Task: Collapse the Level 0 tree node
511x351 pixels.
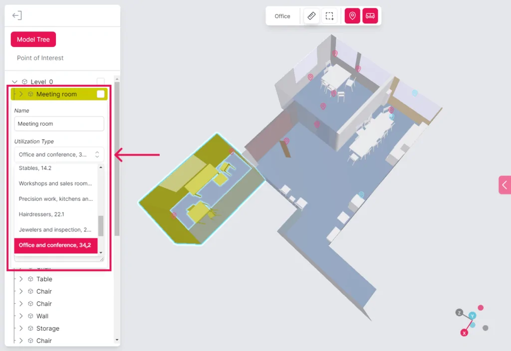Action: coord(14,82)
